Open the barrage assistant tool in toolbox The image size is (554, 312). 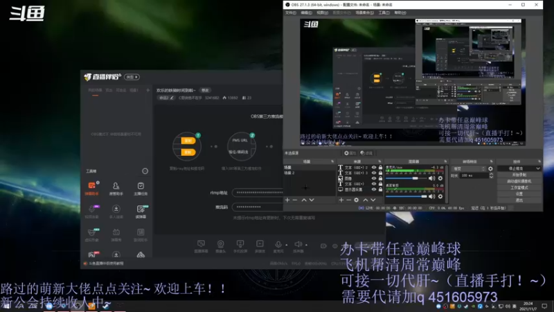pos(92,188)
